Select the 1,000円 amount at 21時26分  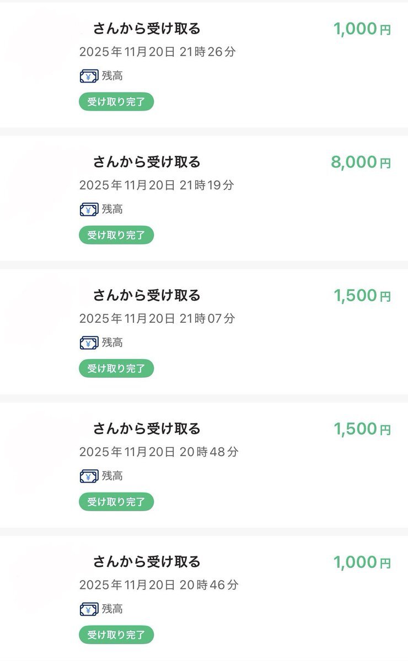coord(362,29)
